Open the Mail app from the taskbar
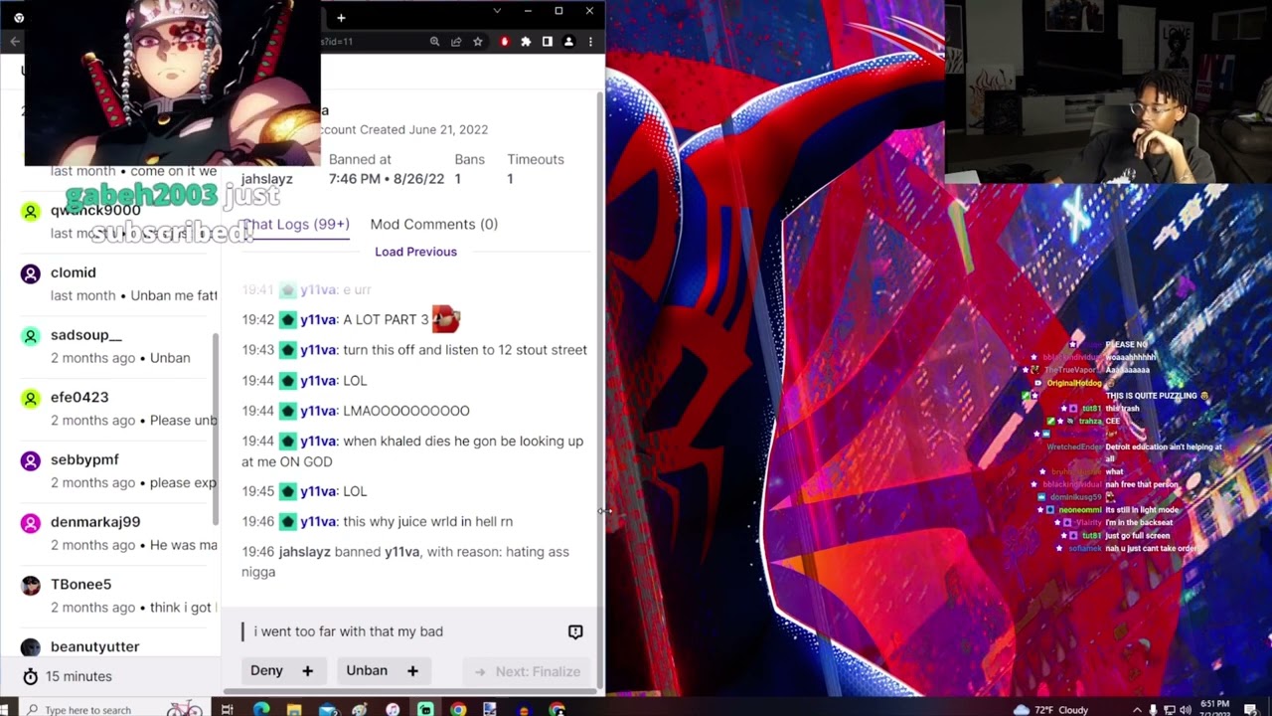This screenshot has height=716, width=1272. (327, 709)
